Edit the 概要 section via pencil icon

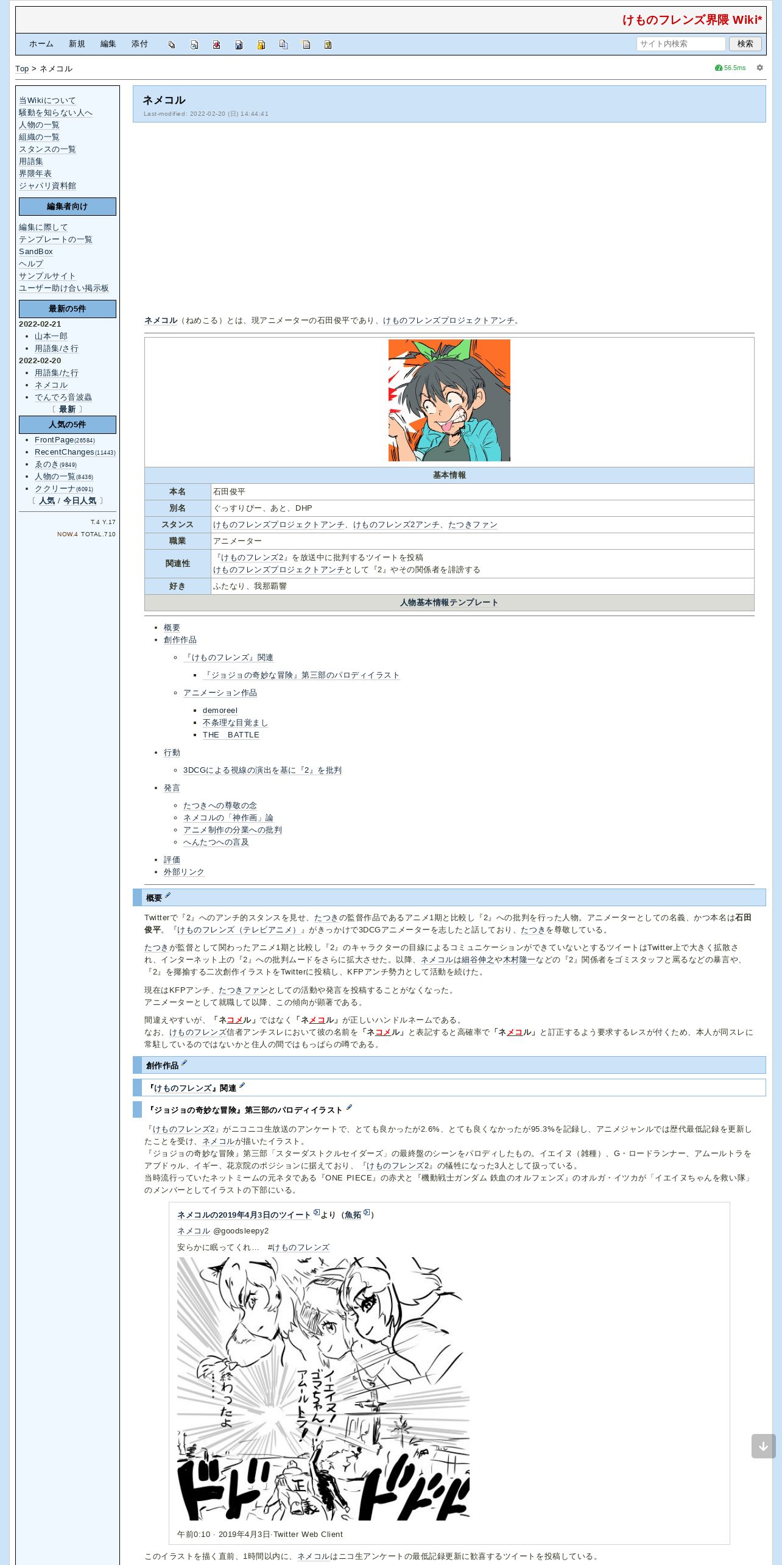(168, 895)
